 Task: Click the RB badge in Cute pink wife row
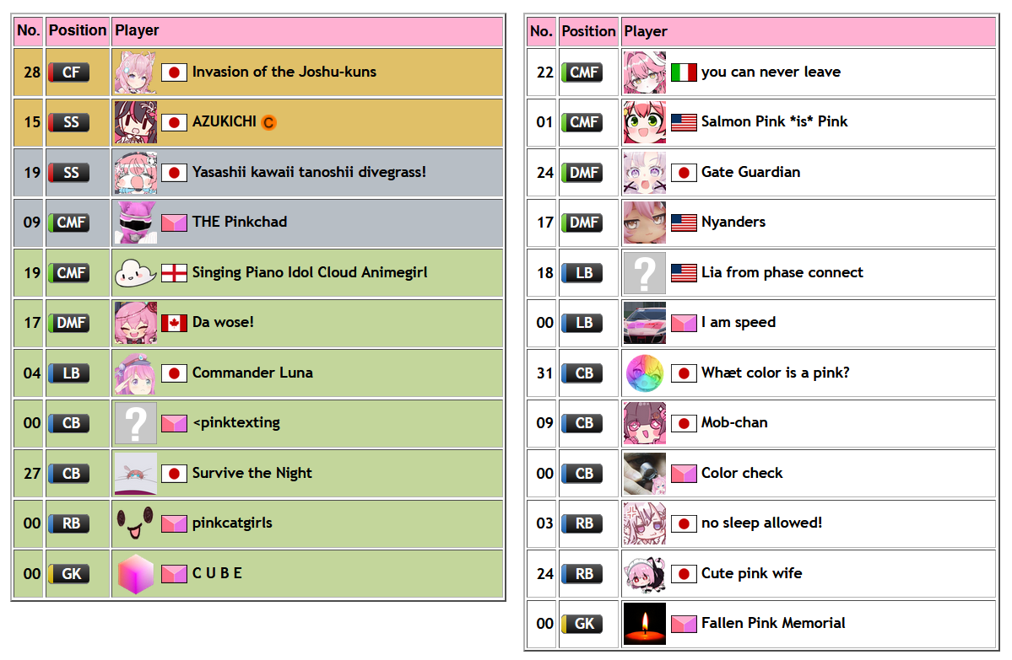[x=582, y=574]
